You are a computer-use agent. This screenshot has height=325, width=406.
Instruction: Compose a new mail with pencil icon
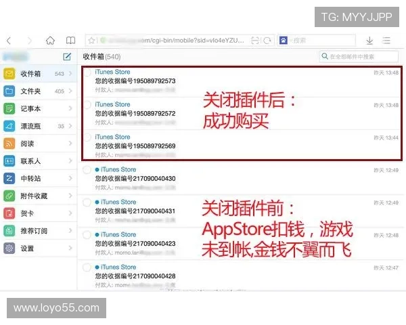[67, 56]
